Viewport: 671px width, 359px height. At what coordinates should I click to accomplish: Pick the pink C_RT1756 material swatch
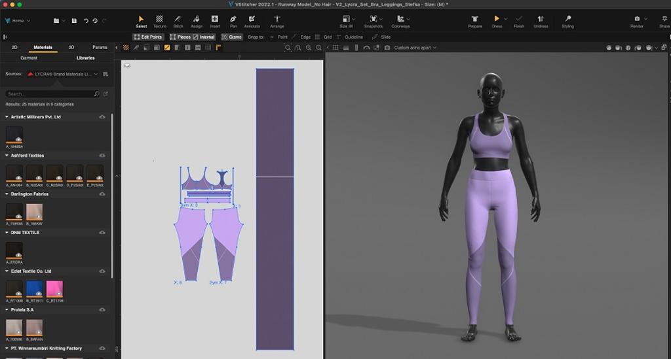54,288
